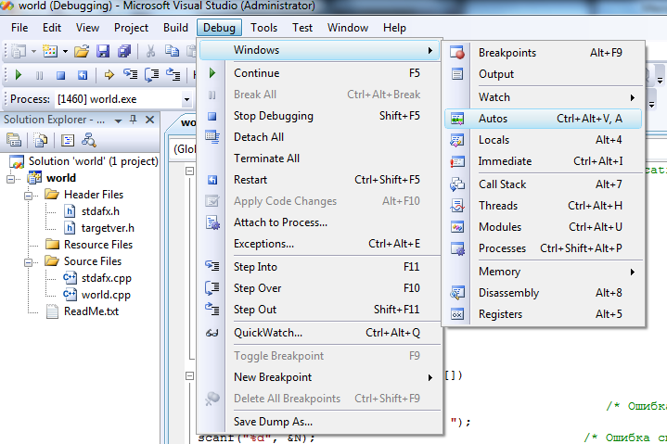The image size is (667, 444).
Task: Click View Class Diagram icon in Solution Explorer
Action: (89, 140)
